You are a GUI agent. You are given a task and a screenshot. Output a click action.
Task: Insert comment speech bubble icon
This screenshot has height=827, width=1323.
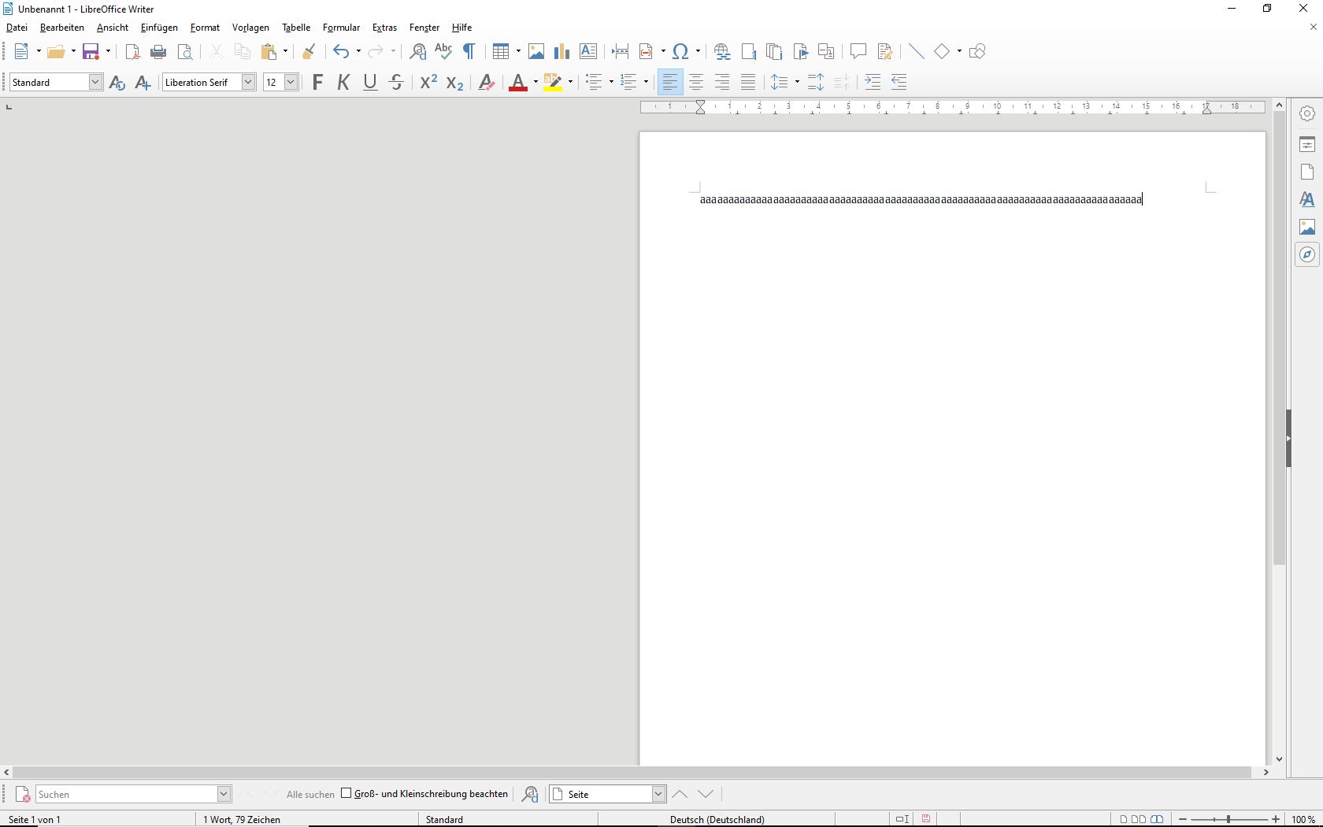click(x=858, y=52)
